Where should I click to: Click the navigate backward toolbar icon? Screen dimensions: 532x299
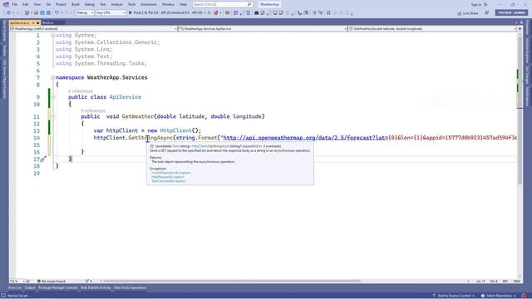pyautogui.click(x=8, y=13)
